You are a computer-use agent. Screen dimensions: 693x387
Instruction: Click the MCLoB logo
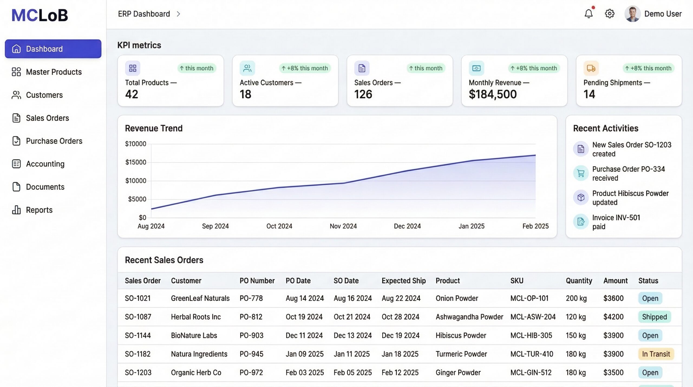click(x=40, y=15)
